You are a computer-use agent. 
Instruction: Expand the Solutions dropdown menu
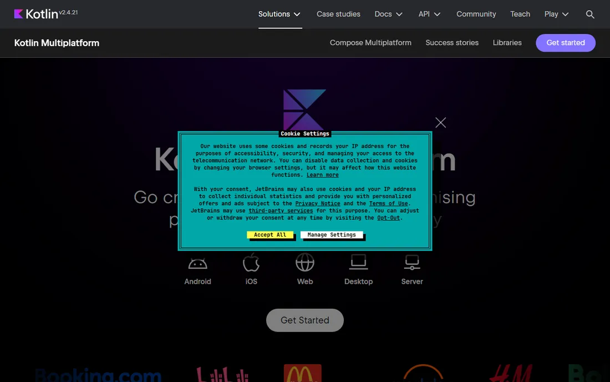coord(279,14)
